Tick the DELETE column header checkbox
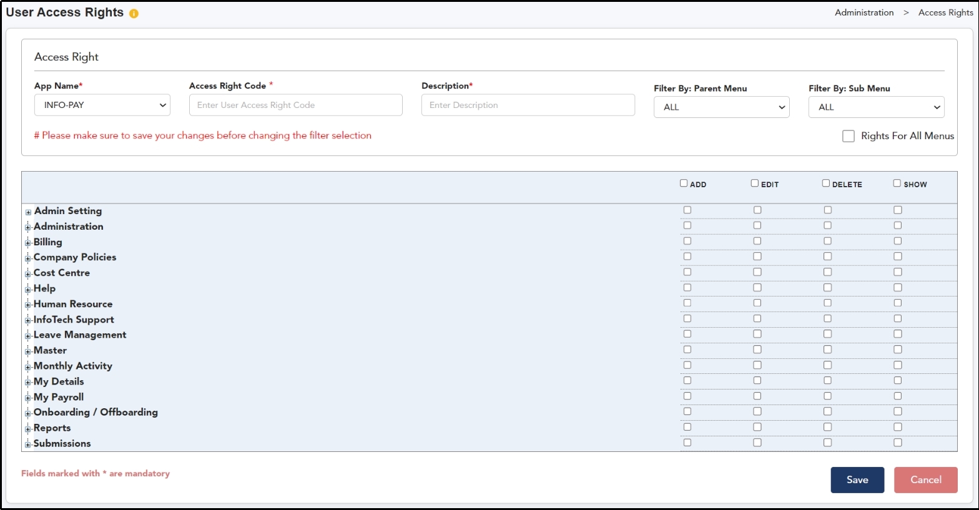979x510 pixels. pyautogui.click(x=825, y=184)
